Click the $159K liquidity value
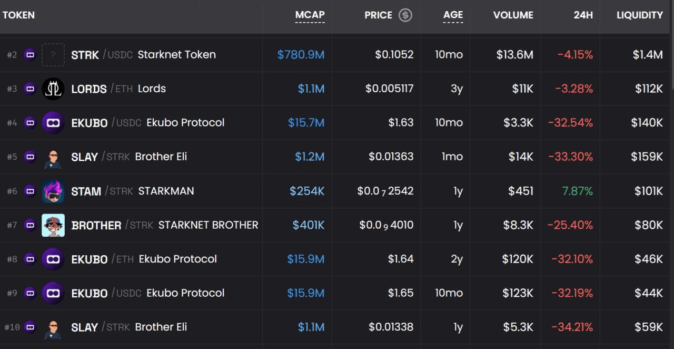Image resolution: width=674 pixels, height=349 pixels. (x=647, y=157)
